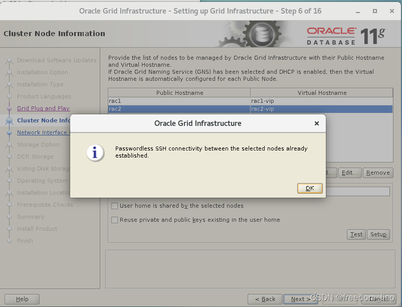
Task: Click the Test button for SSH connectivity
Action: (356, 234)
